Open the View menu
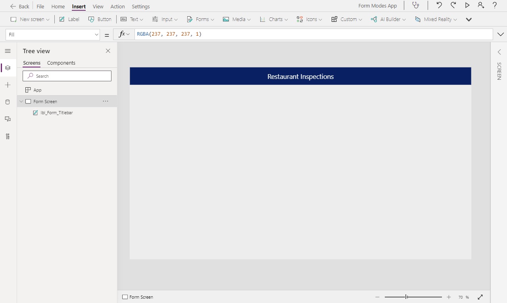The width and height of the screenshot is (507, 303). (x=98, y=6)
